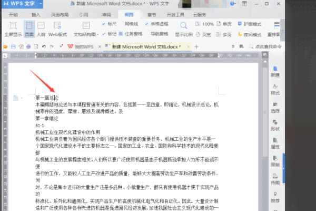This screenshot has width=316, height=211.
Task: Click the text line 81-1
Action: (x=39, y=126)
